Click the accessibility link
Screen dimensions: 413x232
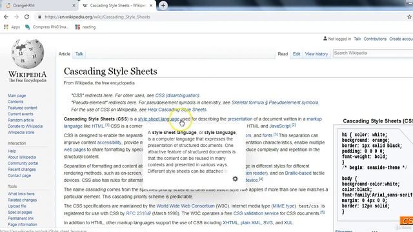click(x=109, y=142)
